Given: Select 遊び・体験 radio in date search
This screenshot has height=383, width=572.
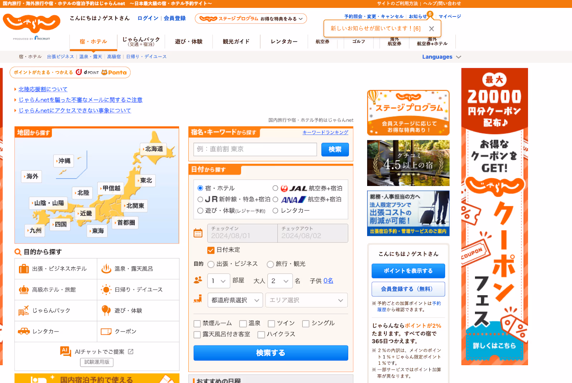Looking at the screenshot, I should point(200,211).
